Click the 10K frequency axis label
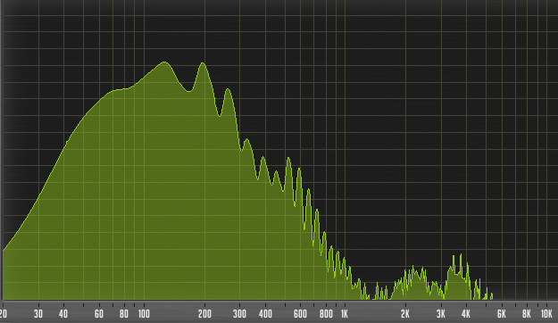Image resolution: width=558 pixels, height=323 pixels. coord(546,314)
